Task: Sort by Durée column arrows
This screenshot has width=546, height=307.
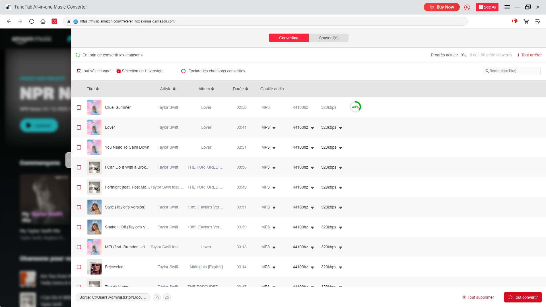Action: [247, 89]
